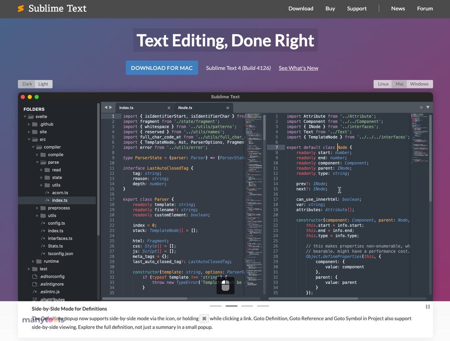Click the site folder icon

click(x=35, y=132)
